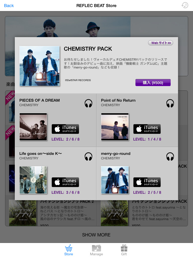Open the Web サイト link
Screen dimensions: 193x257
coord(161,43)
